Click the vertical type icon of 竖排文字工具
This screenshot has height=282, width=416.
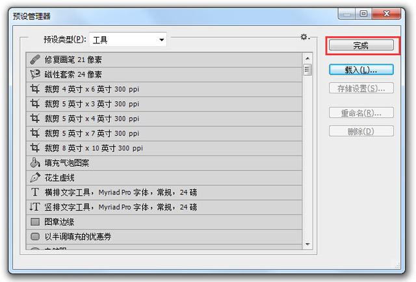34,207
